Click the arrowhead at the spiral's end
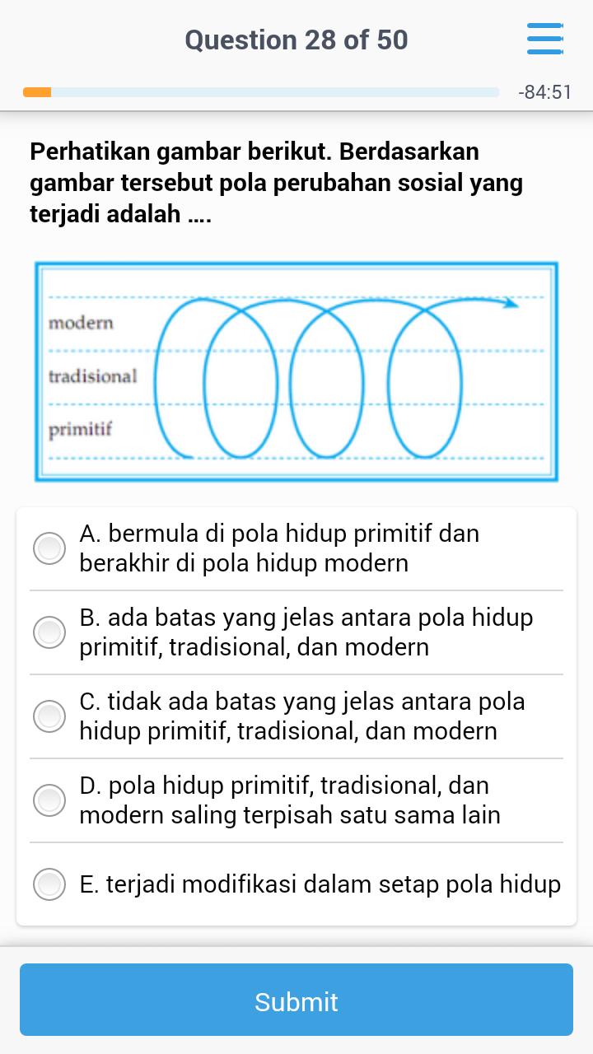Image resolution: width=593 pixels, height=1054 pixels. [511, 303]
